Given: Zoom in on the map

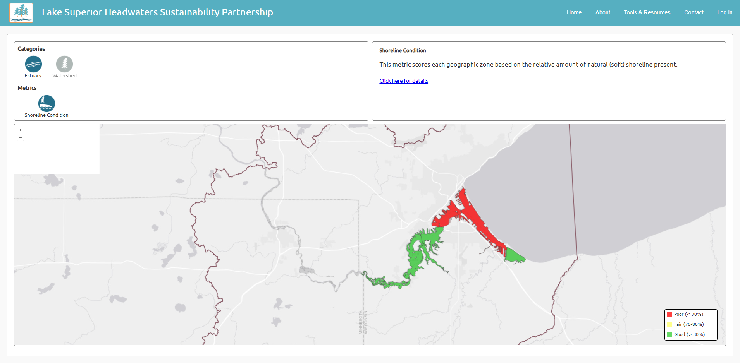Looking at the screenshot, I should pyautogui.click(x=21, y=130).
